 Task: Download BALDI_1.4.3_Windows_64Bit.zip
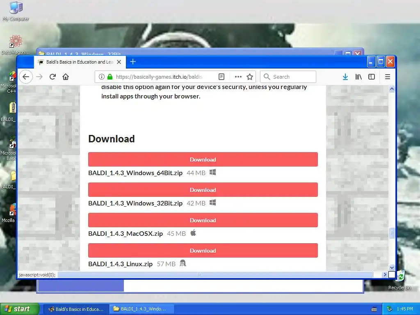[x=203, y=160]
